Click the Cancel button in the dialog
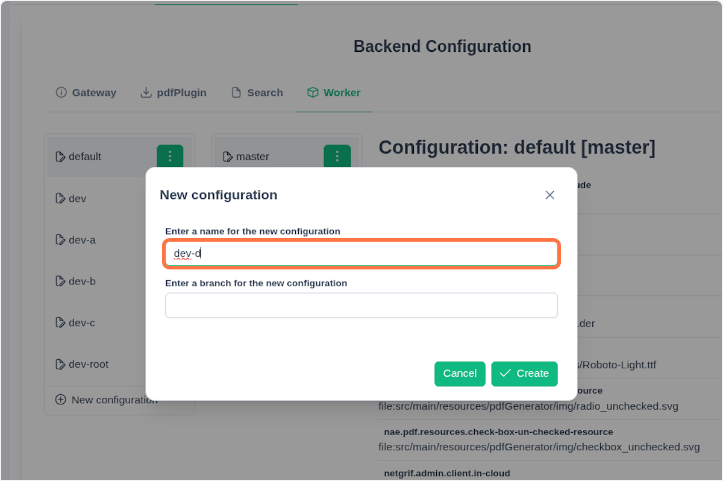The height and width of the screenshot is (481, 723). (460, 374)
